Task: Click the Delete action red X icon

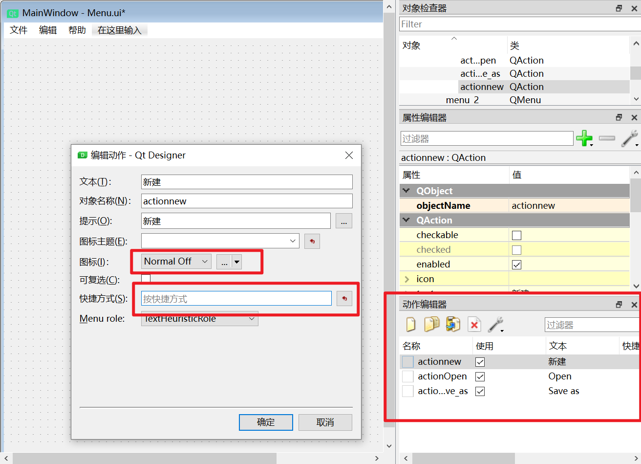Action: click(474, 325)
